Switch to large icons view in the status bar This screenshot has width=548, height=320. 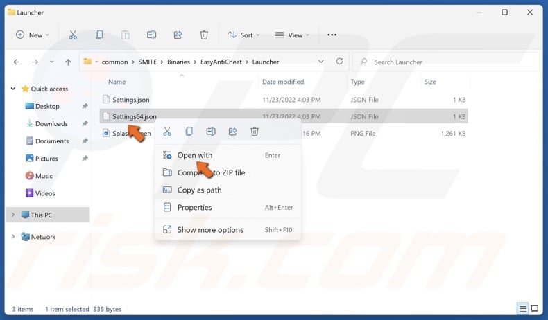click(x=535, y=309)
